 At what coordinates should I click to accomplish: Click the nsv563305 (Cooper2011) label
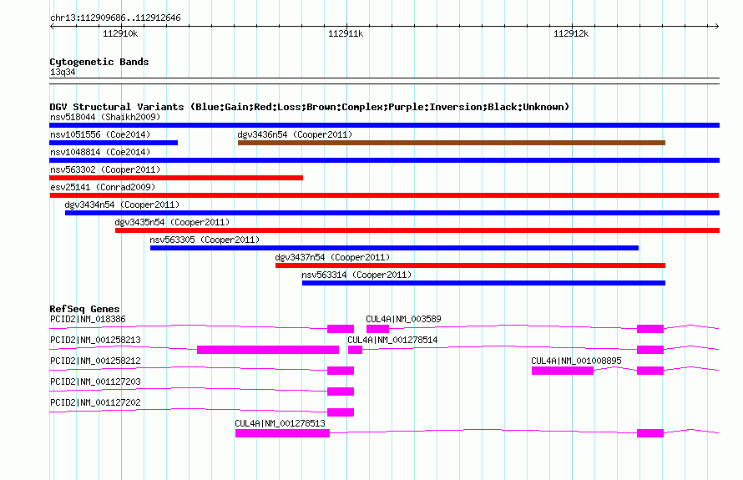(205, 240)
